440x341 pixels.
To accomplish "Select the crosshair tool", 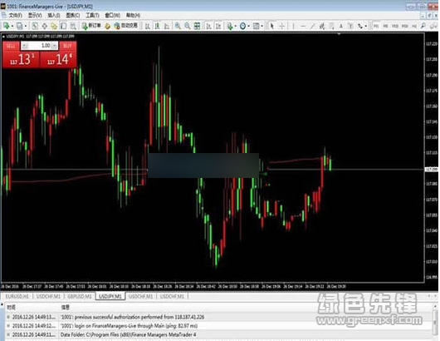I will tap(281, 26).
